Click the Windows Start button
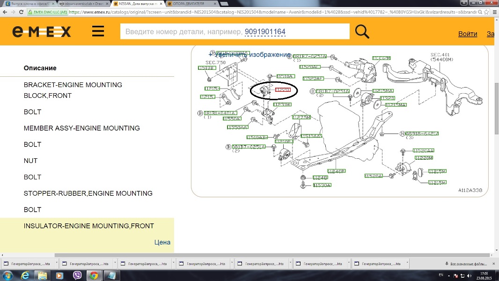 [x=7, y=275]
